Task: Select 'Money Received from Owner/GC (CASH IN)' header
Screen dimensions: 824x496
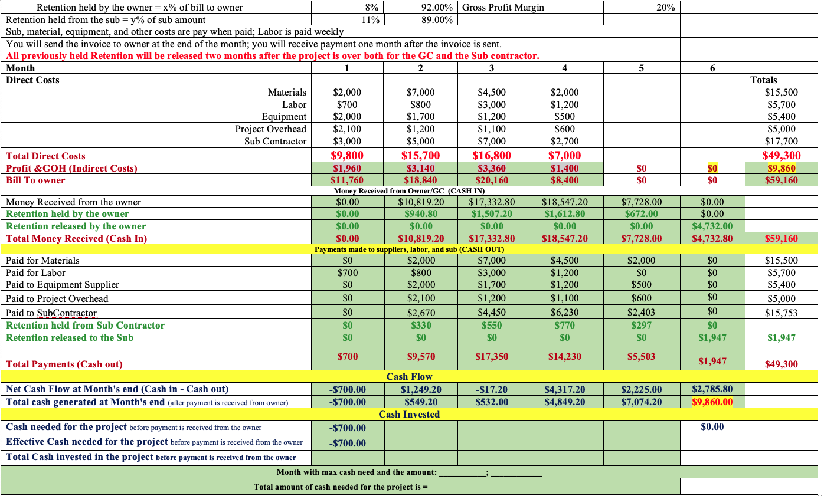Action: click(408, 191)
